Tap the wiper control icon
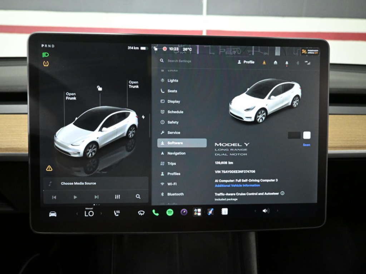 coord(141,213)
